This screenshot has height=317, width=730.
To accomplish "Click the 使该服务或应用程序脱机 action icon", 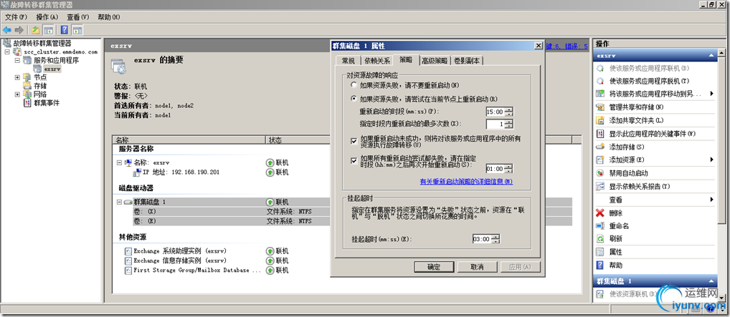I will pyautogui.click(x=600, y=81).
